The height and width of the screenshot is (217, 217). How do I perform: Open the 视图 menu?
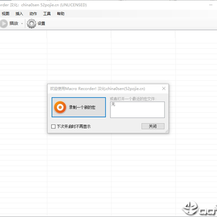tap(5, 14)
